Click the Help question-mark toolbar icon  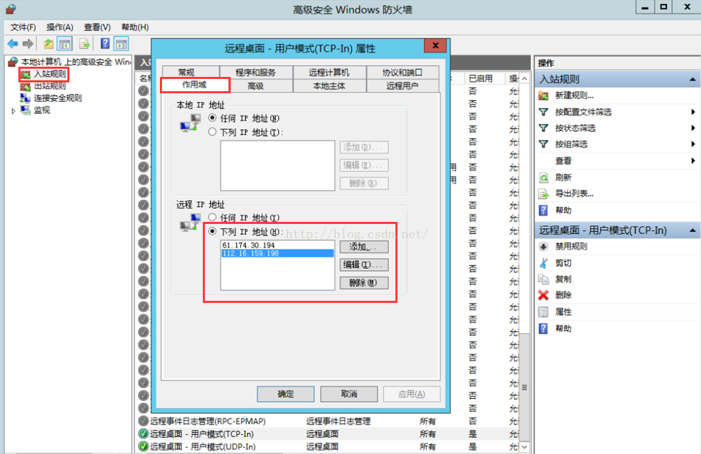(x=105, y=44)
